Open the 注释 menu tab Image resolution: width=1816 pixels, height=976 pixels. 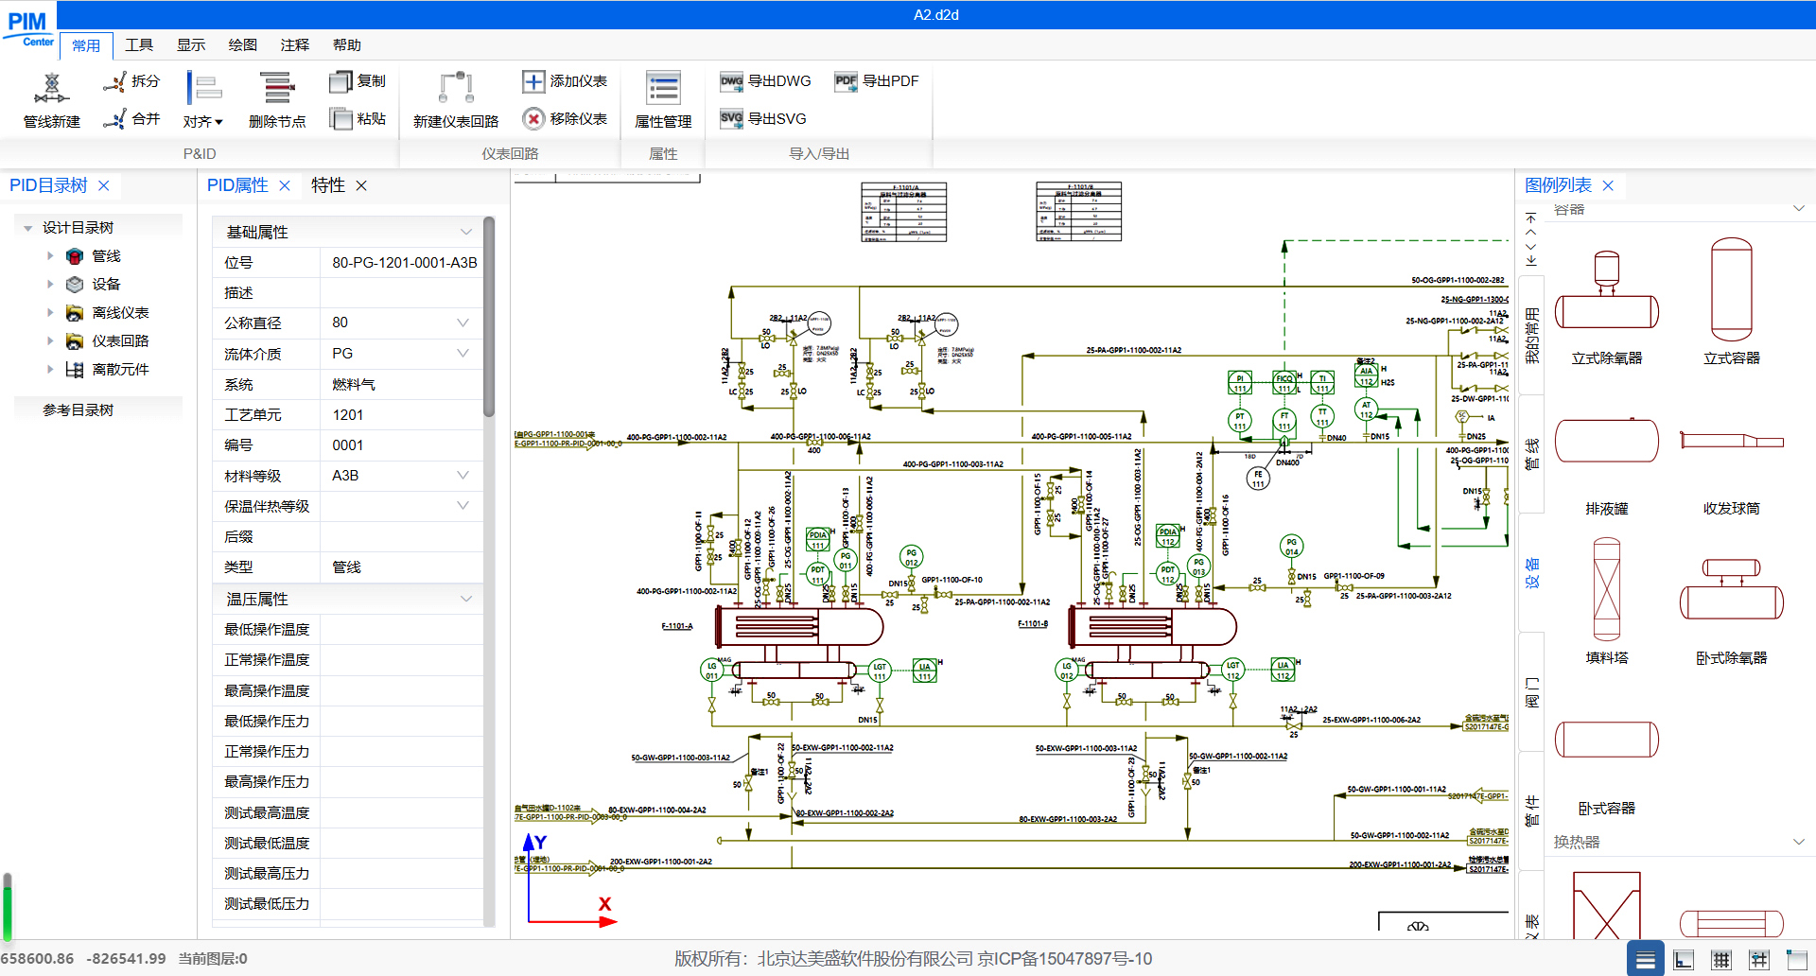pos(295,45)
